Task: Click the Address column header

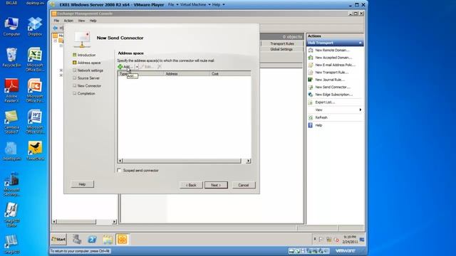Action: [187, 74]
